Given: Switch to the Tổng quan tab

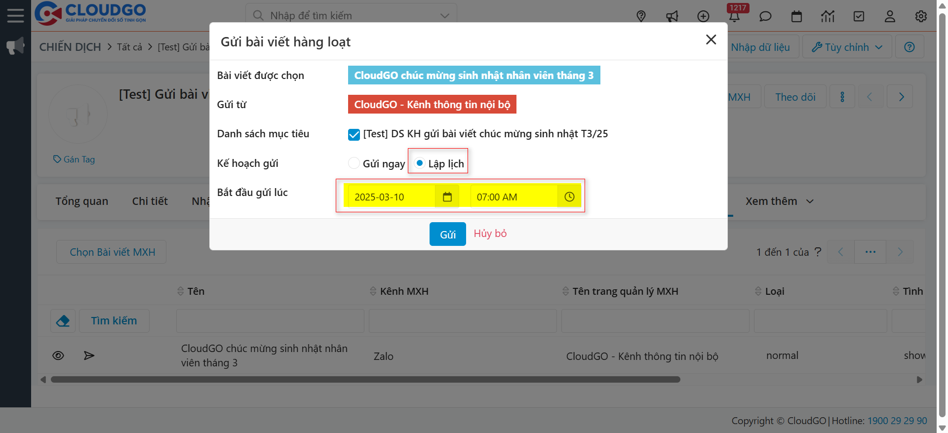Looking at the screenshot, I should 81,201.
